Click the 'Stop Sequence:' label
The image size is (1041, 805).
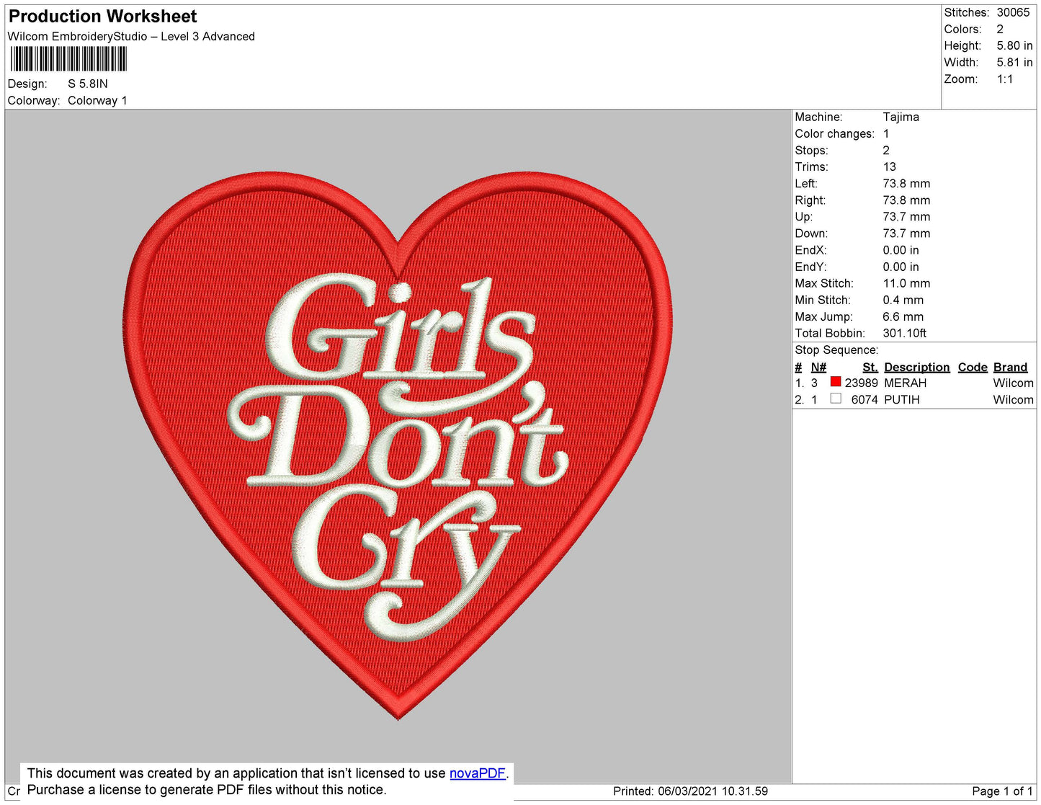(x=836, y=350)
